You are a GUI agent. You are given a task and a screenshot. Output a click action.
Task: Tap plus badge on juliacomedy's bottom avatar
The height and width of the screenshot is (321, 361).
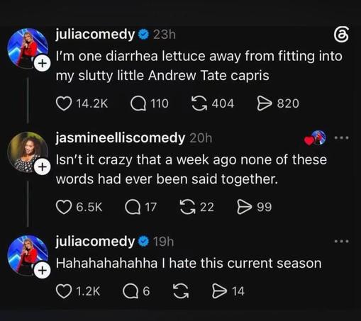42,270
